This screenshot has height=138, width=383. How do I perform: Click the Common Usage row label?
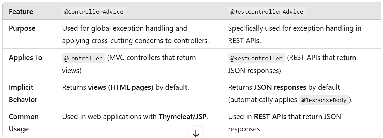(x=24, y=123)
